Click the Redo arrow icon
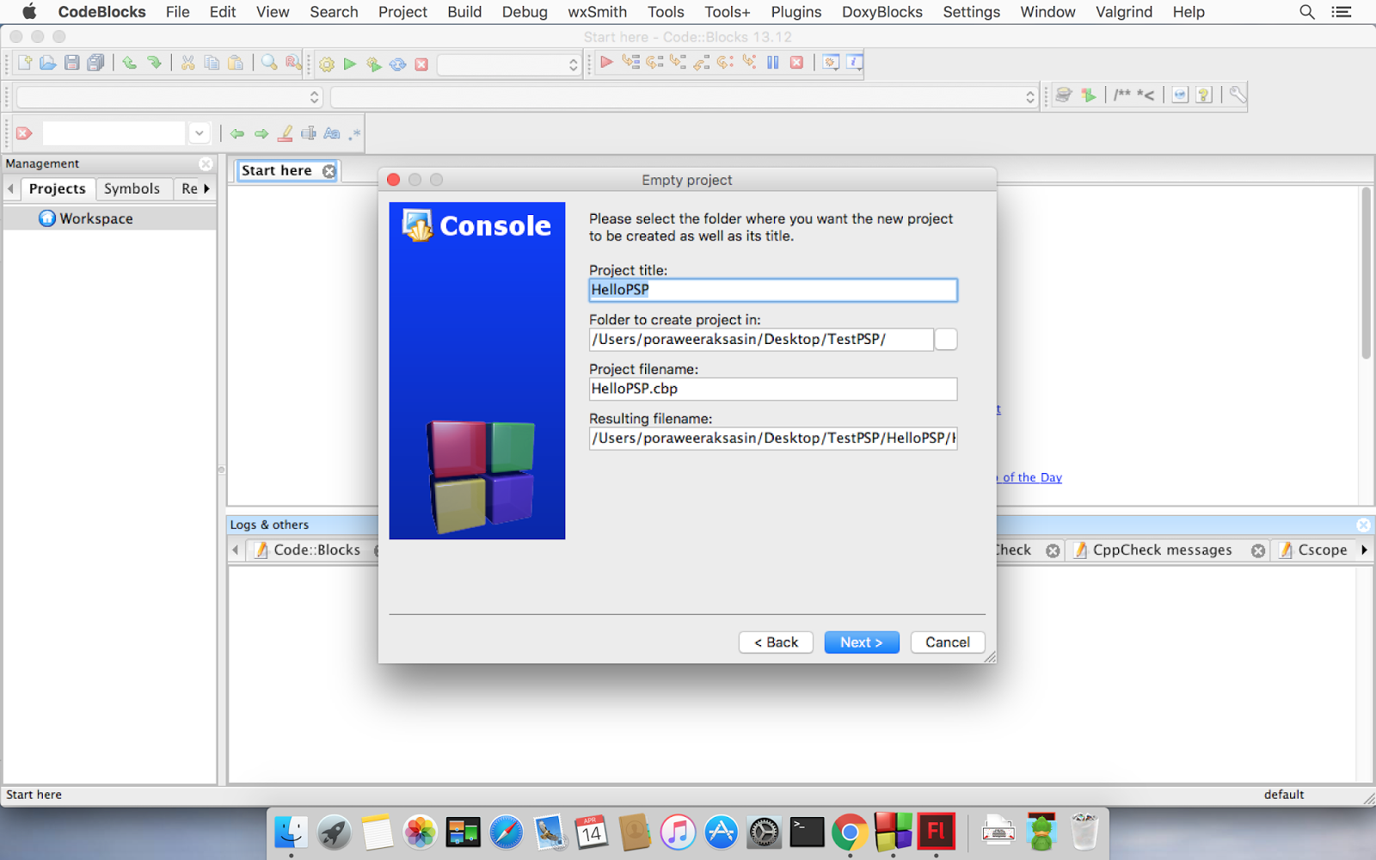The width and height of the screenshot is (1376, 860). 154,63
